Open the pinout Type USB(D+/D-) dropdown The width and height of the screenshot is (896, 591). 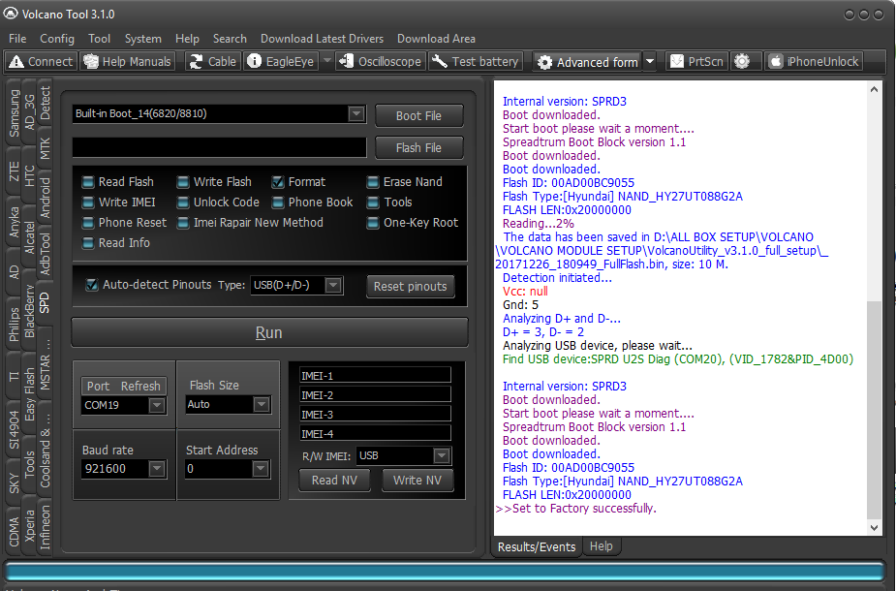[333, 285]
